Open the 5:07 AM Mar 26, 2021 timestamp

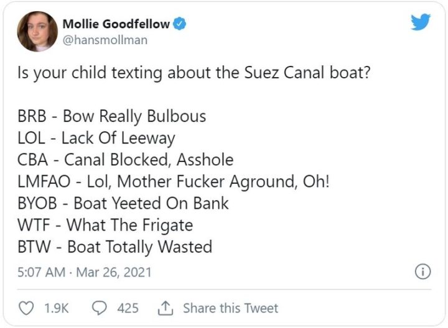(x=85, y=272)
